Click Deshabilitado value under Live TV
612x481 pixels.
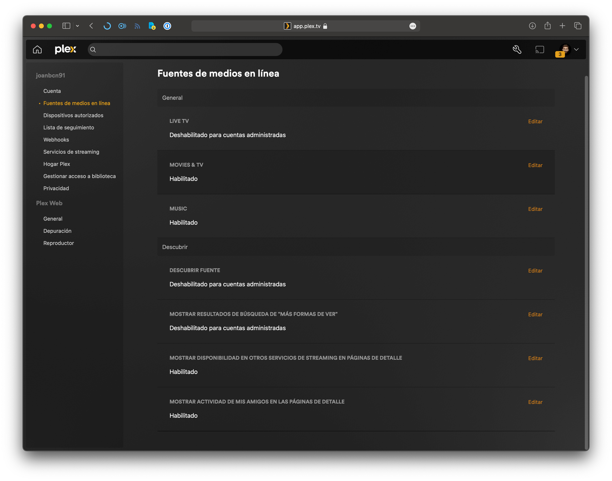[228, 135]
